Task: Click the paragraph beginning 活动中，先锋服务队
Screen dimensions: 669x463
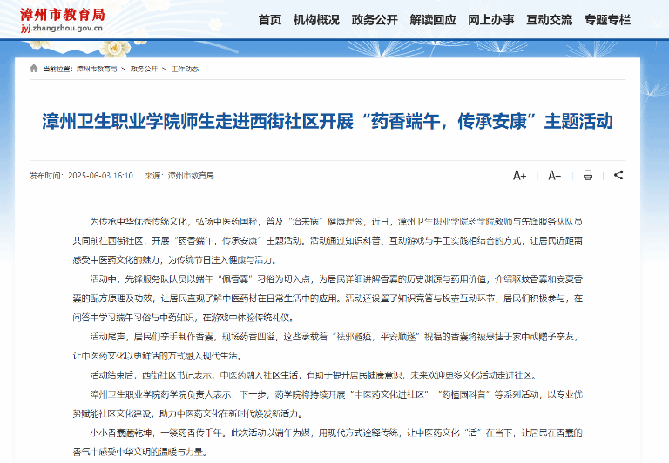Action: tap(328, 299)
